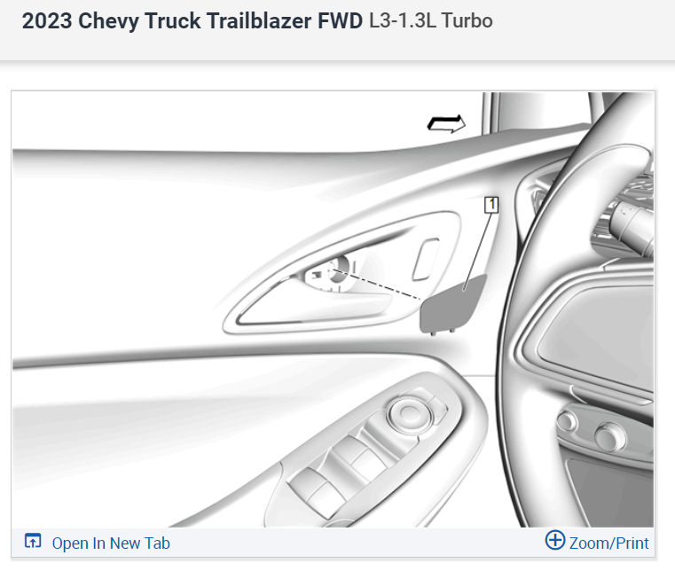Click the callout number 1 label
675x571 pixels.
pyautogui.click(x=491, y=205)
